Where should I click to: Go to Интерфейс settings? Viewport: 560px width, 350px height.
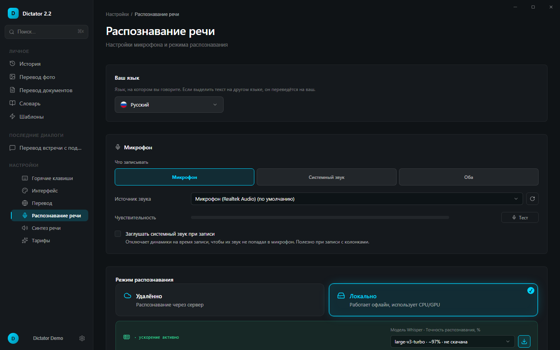tap(49, 191)
